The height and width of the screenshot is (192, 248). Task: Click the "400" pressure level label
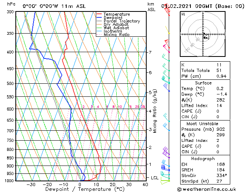point(11,52)
